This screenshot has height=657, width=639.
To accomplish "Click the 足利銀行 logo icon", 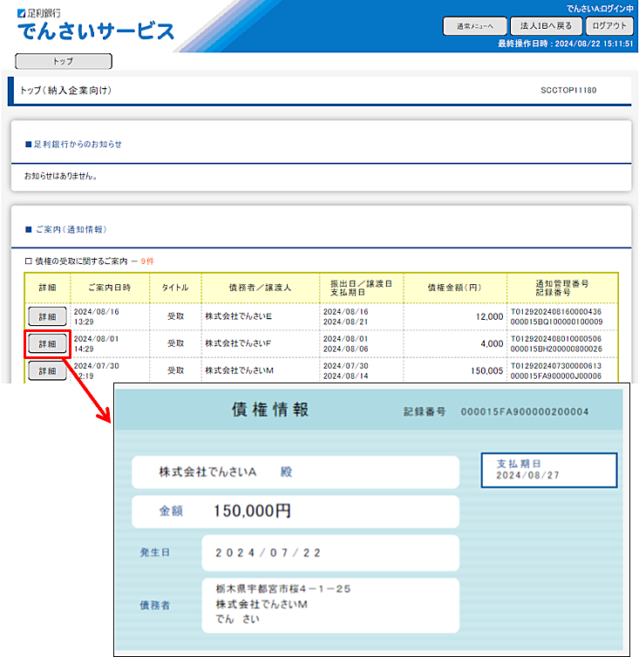I will pyautogui.click(x=21, y=14).
